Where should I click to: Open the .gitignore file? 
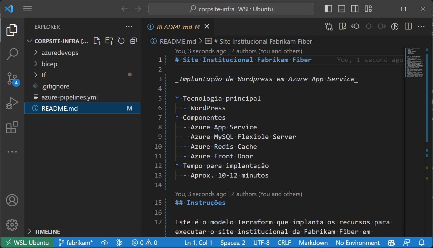click(82, 86)
